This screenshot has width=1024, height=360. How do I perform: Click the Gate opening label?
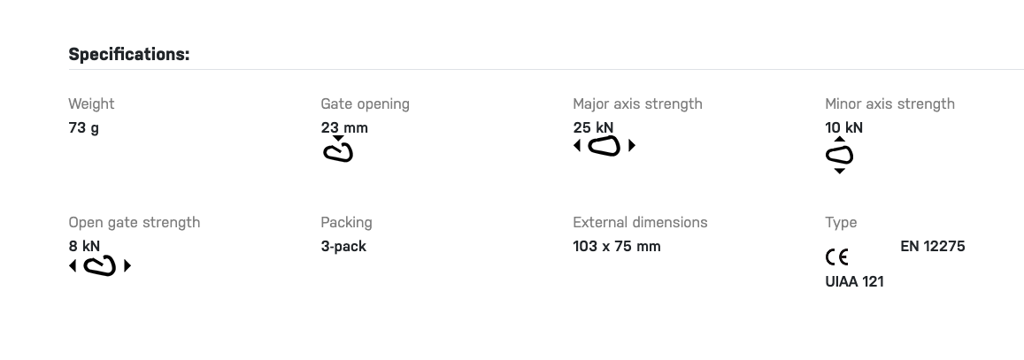pyautogui.click(x=365, y=103)
